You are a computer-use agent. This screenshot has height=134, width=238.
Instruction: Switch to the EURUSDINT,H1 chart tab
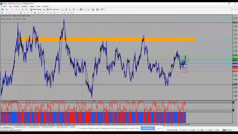point(7,127)
